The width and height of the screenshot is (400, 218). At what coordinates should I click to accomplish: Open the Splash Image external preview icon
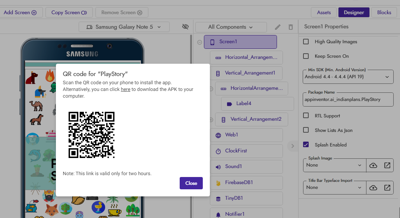pos(387,165)
